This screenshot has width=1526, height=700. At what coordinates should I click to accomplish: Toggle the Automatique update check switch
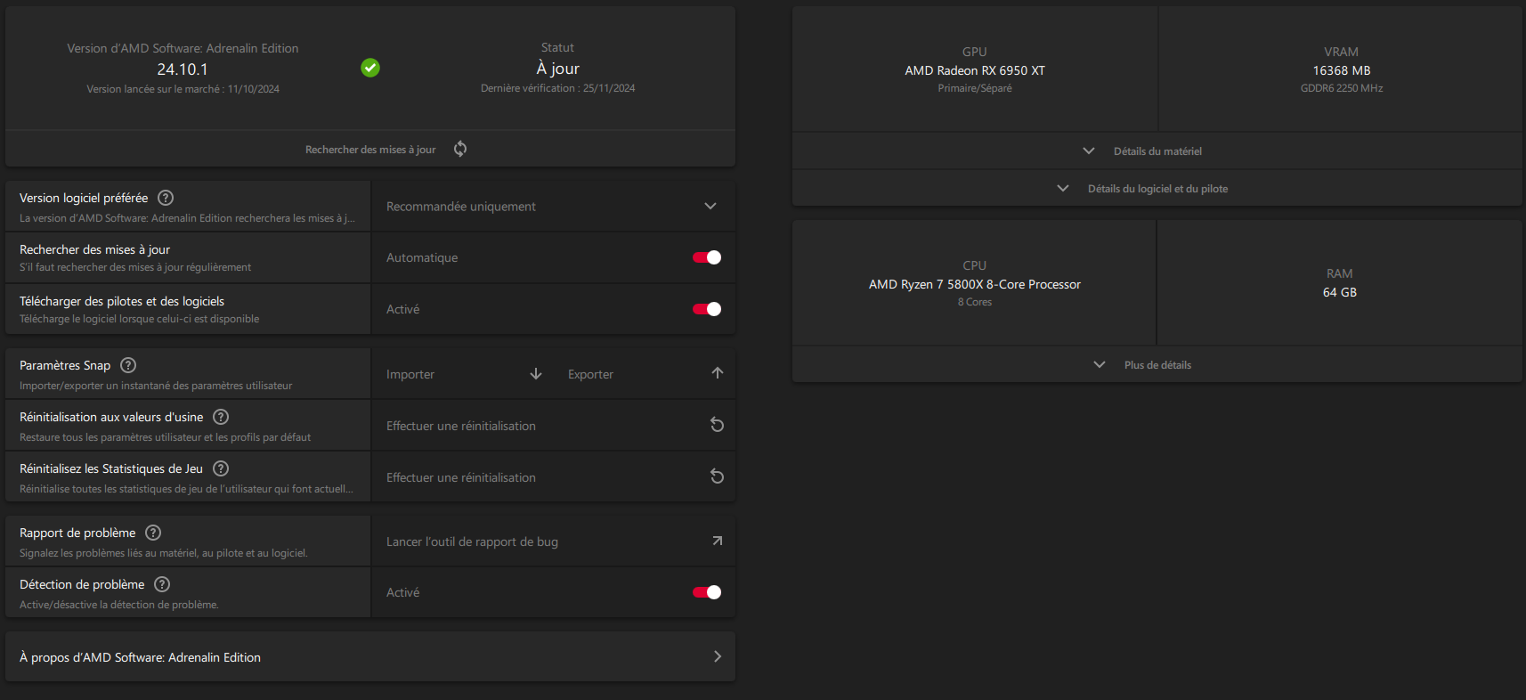coord(707,257)
